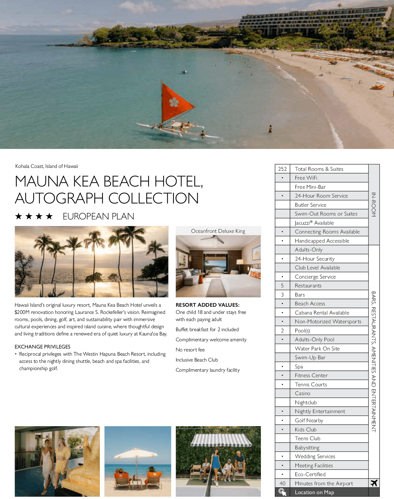Click the Adults-Only Pool row
Screen dimensions: 394x499
pos(322,339)
